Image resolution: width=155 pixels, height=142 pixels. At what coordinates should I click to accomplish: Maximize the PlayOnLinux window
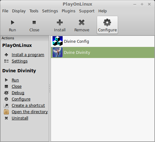[142, 4]
